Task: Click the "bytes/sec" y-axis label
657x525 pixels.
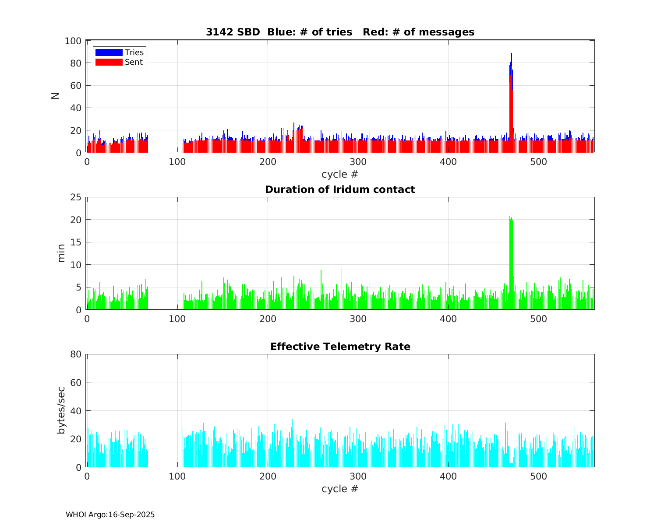Action: tap(61, 410)
